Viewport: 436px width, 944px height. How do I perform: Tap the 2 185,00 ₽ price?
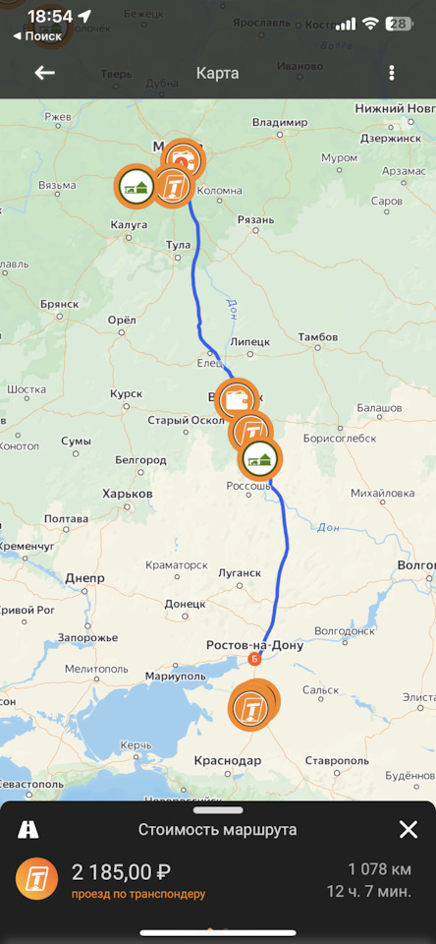pos(122,871)
